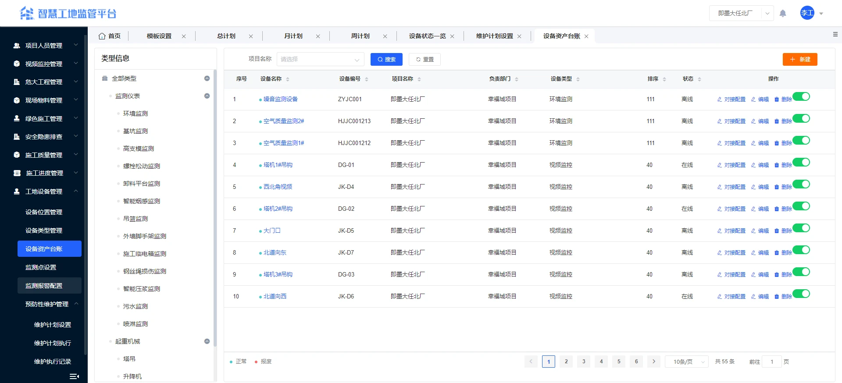This screenshot has height=383, width=842.
Task: Sort by 设备类型 column arrows
Action: [x=578, y=79]
